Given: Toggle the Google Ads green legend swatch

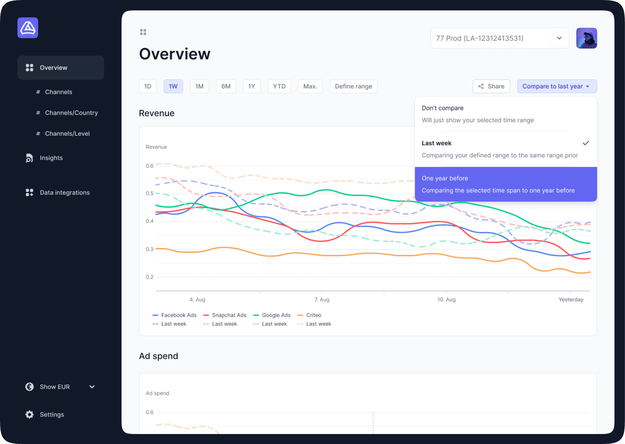Looking at the screenshot, I should pyautogui.click(x=256, y=315).
